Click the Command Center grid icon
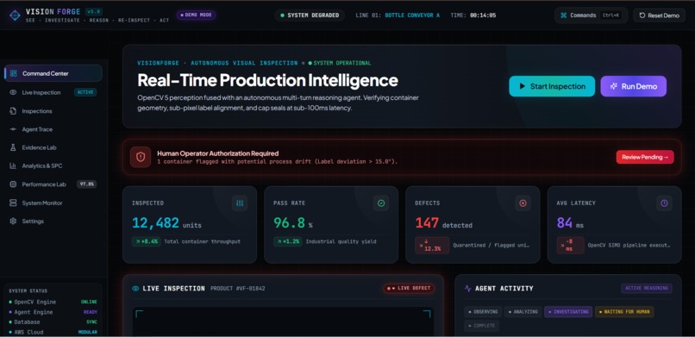695x337 pixels. tap(13, 73)
